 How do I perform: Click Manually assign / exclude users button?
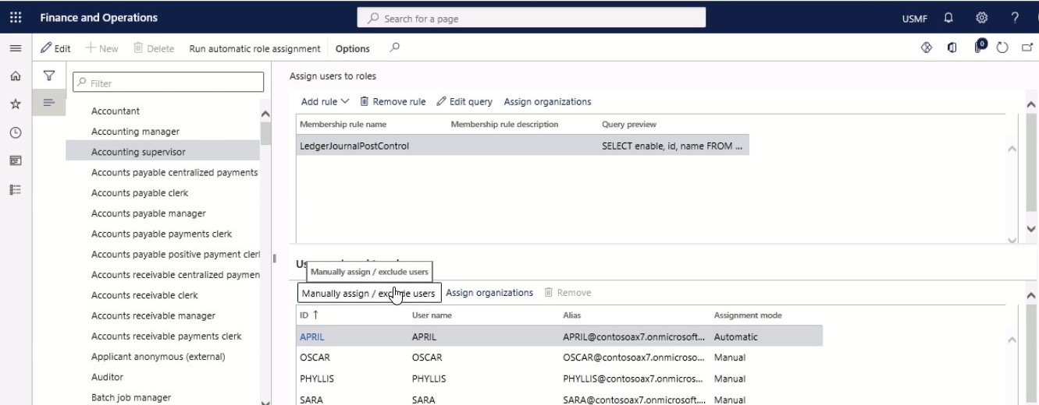point(368,293)
